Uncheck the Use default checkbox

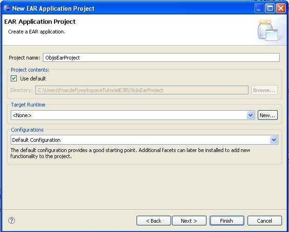coord(14,79)
